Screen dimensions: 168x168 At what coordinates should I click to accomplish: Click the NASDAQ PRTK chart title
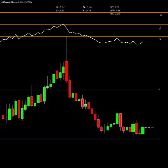pos(25,2)
